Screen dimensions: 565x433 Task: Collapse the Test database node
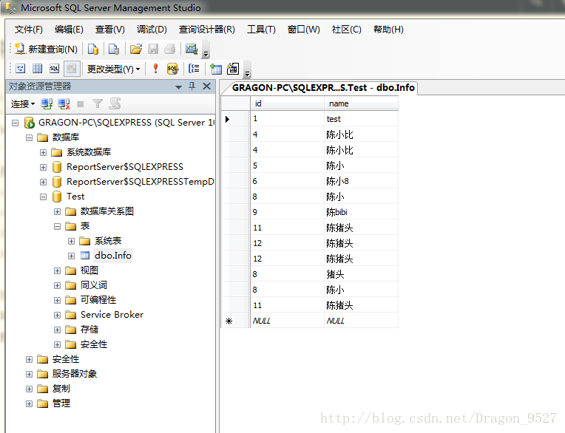[43, 197]
